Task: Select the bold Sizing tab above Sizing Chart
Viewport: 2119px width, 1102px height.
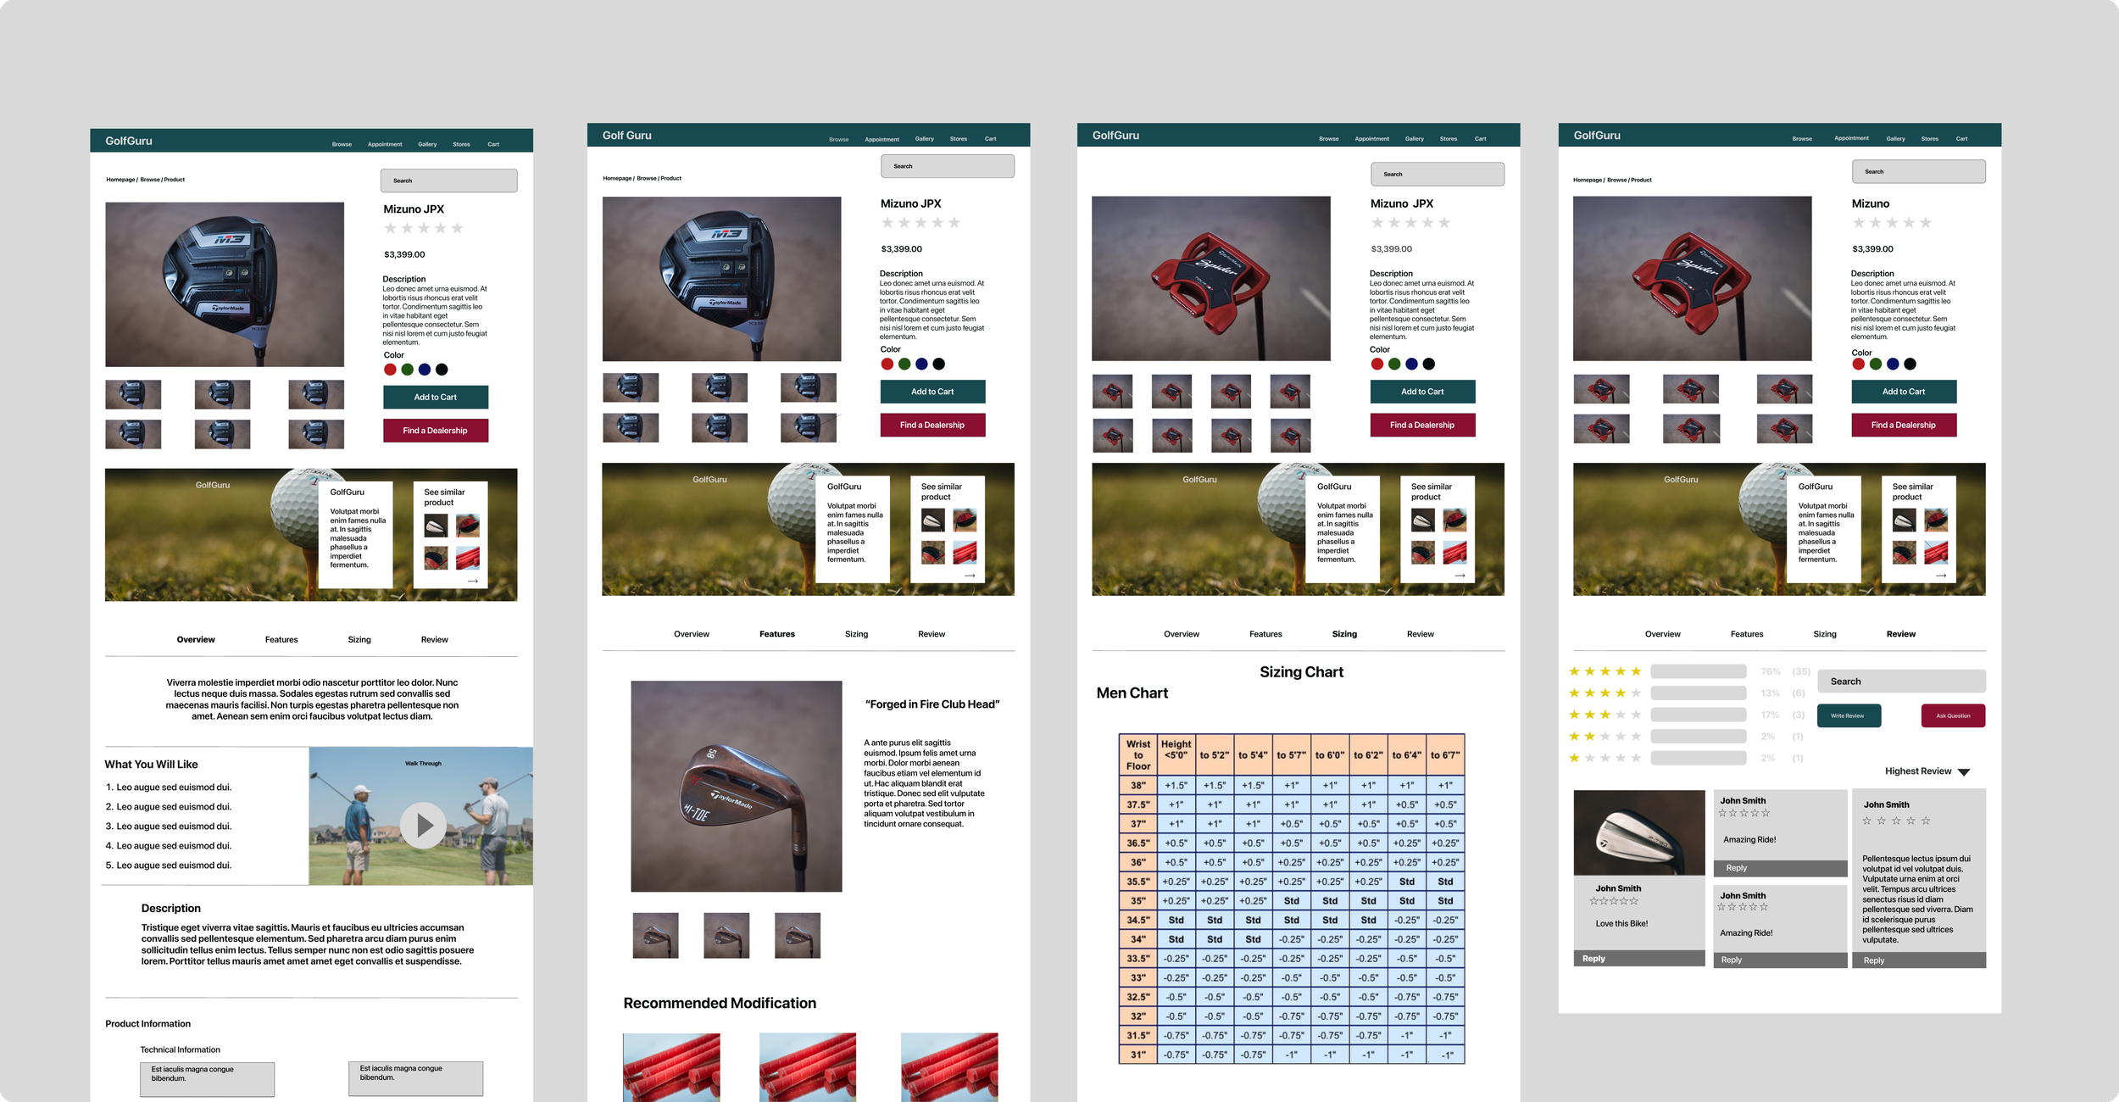Action: 1343,634
